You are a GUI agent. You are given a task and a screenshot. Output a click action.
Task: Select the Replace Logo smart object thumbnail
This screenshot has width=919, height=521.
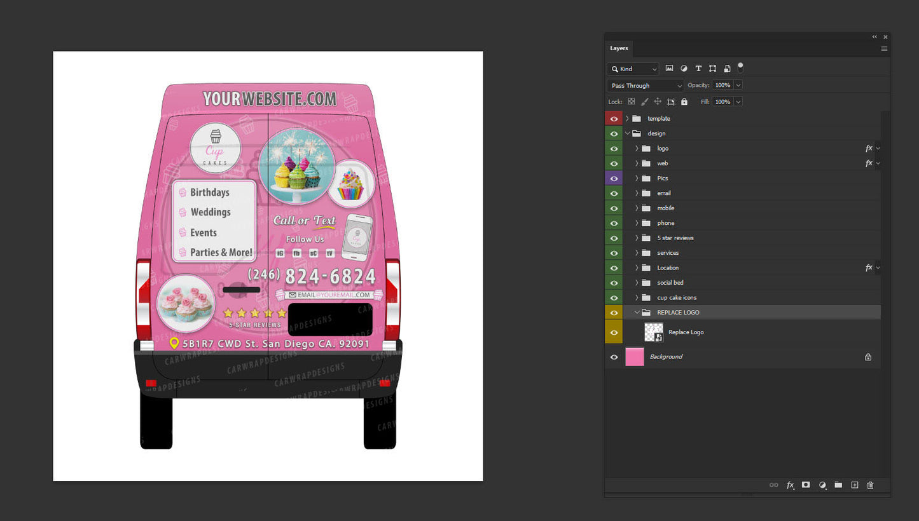[654, 332]
